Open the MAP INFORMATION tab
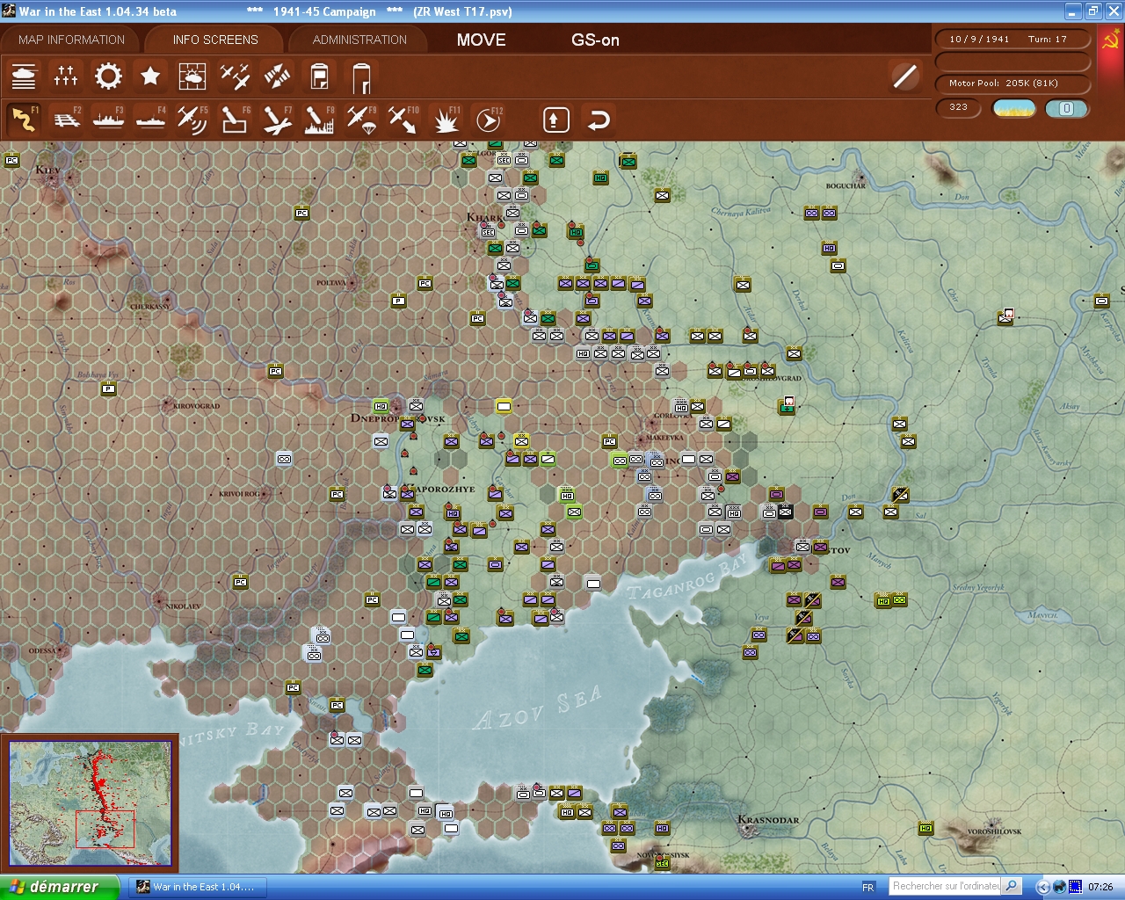The width and height of the screenshot is (1125, 900). (71, 40)
